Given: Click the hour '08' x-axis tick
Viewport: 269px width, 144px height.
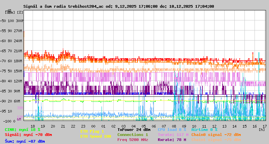Looking at the screenshot, I should (x=174, y=126).
